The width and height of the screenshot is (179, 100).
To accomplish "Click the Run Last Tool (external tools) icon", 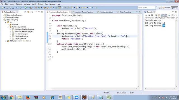I will point(30,7).
